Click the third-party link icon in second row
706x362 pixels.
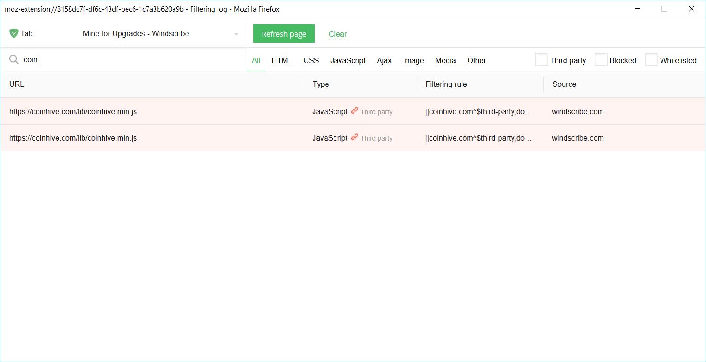pyautogui.click(x=354, y=137)
